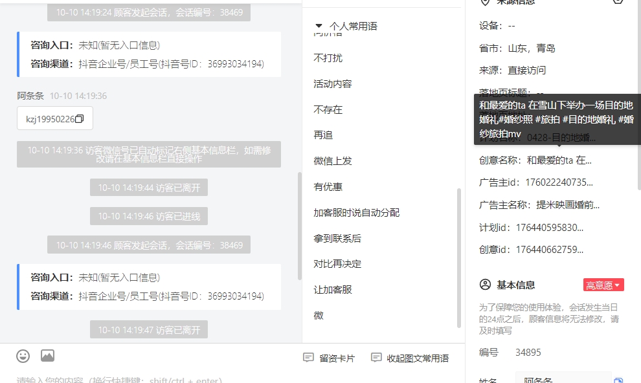The width and height of the screenshot is (641, 383).
Task: Select the 拿到联系后 quick phrase
Action: pos(337,238)
